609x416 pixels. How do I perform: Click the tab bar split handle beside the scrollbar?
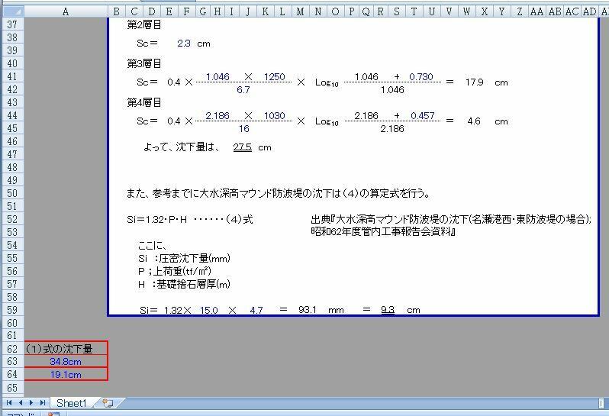601,403
